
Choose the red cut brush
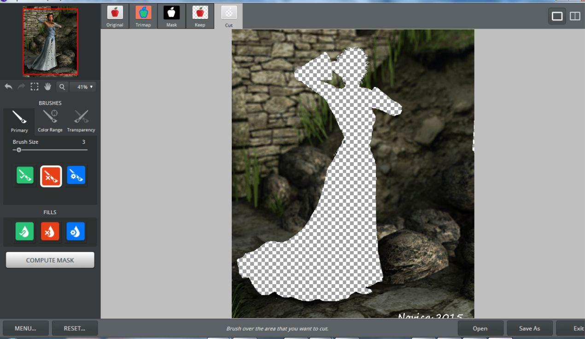[x=51, y=175]
